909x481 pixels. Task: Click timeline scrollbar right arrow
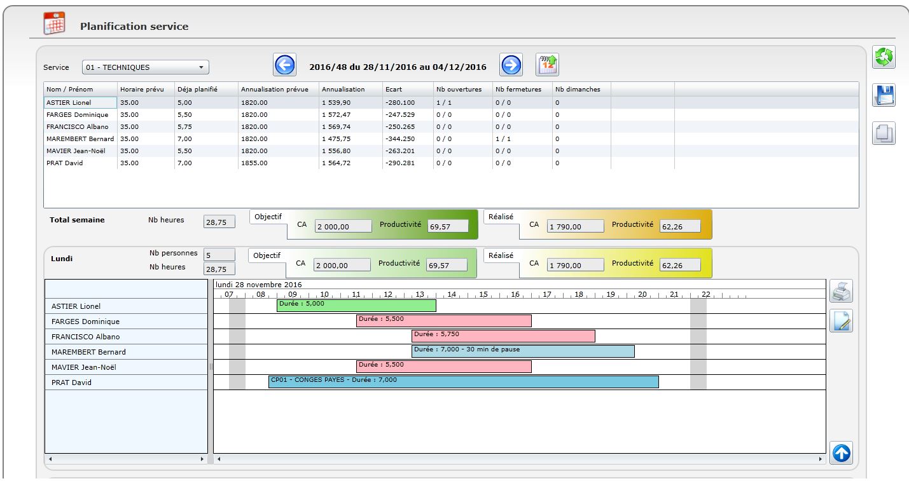[x=821, y=459]
